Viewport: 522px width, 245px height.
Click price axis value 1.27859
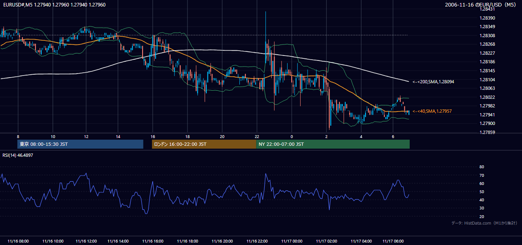coord(488,132)
